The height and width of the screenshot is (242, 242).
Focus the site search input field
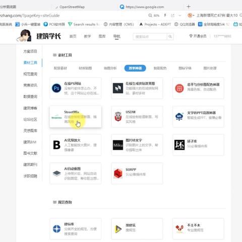[x=150, y=36]
